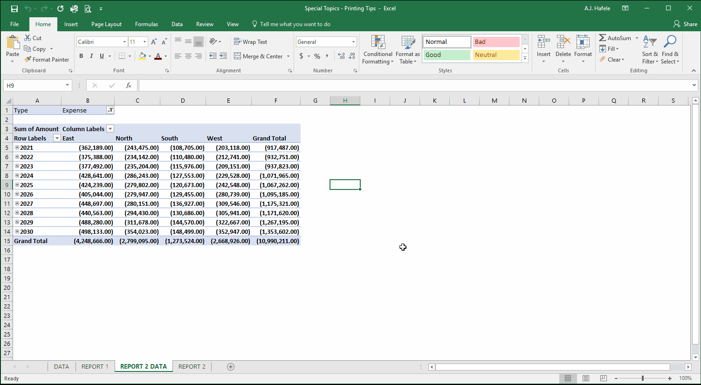The image size is (701, 385).
Task: Increase indent
Action: point(223,56)
